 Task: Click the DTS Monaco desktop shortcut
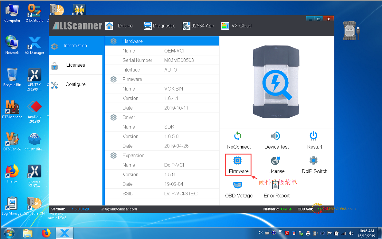click(12, 110)
